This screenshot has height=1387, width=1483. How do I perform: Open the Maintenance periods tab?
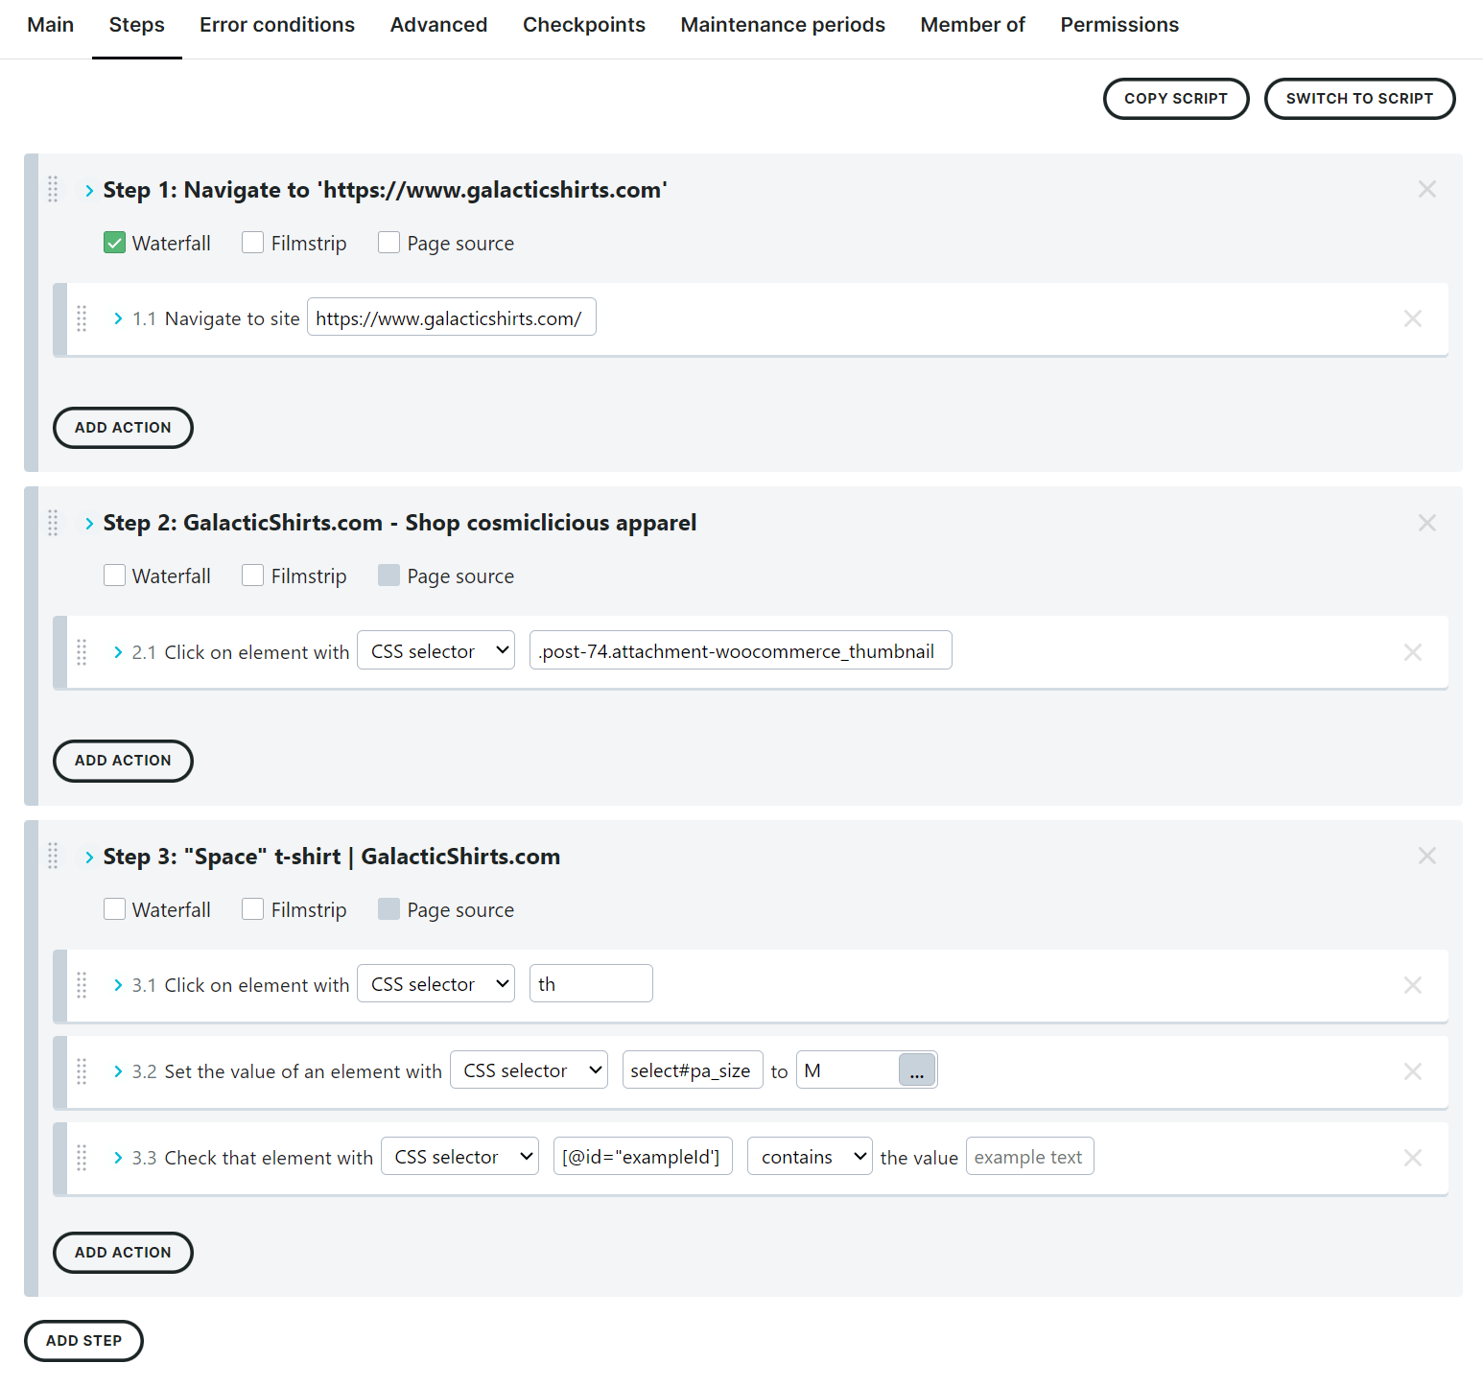pos(783,25)
